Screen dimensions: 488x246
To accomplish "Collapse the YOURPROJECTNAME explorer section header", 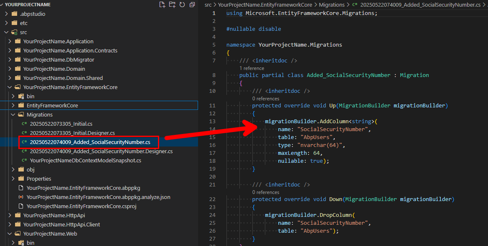I will pyautogui.click(x=27, y=5).
